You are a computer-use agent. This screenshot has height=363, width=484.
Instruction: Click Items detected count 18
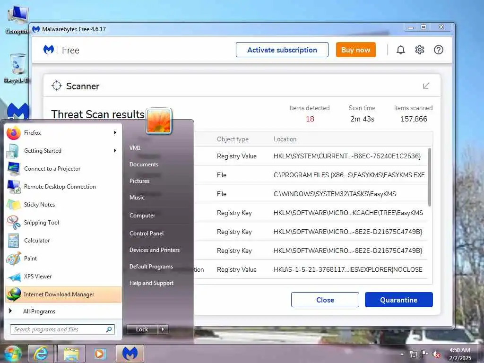pyautogui.click(x=310, y=119)
